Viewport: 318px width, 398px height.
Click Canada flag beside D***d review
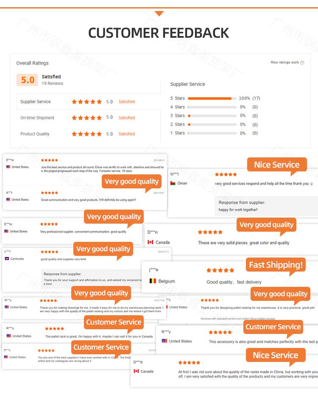click(136, 371)
